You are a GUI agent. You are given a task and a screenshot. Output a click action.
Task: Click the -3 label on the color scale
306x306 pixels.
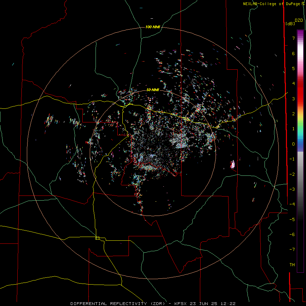(292, 189)
